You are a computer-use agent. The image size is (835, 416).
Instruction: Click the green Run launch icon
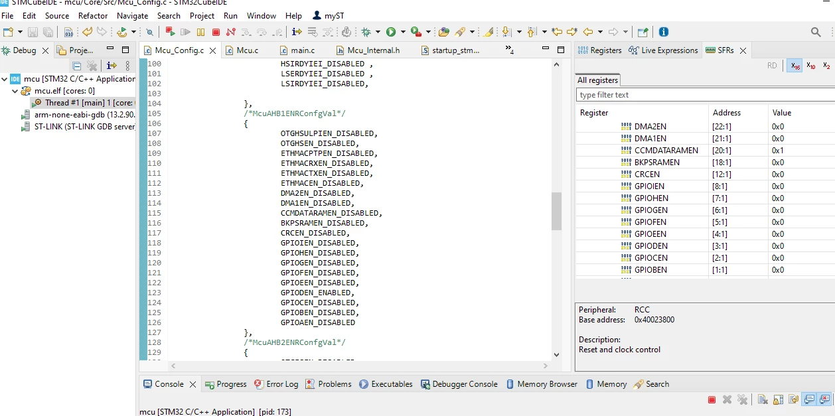390,32
